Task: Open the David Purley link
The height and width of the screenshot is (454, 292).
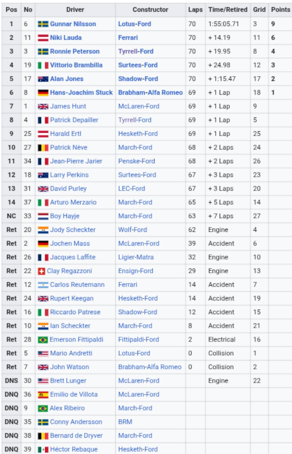Action: 69,188
